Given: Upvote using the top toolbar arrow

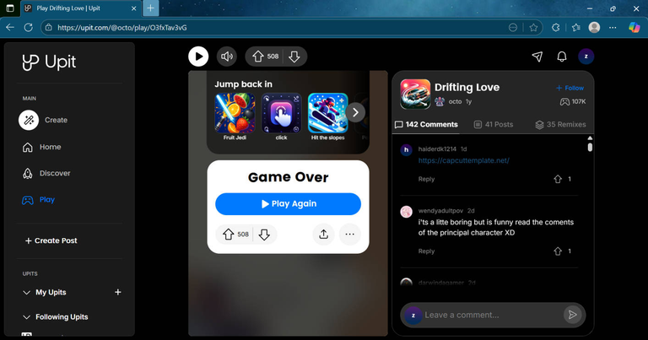Looking at the screenshot, I should (x=258, y=57).
